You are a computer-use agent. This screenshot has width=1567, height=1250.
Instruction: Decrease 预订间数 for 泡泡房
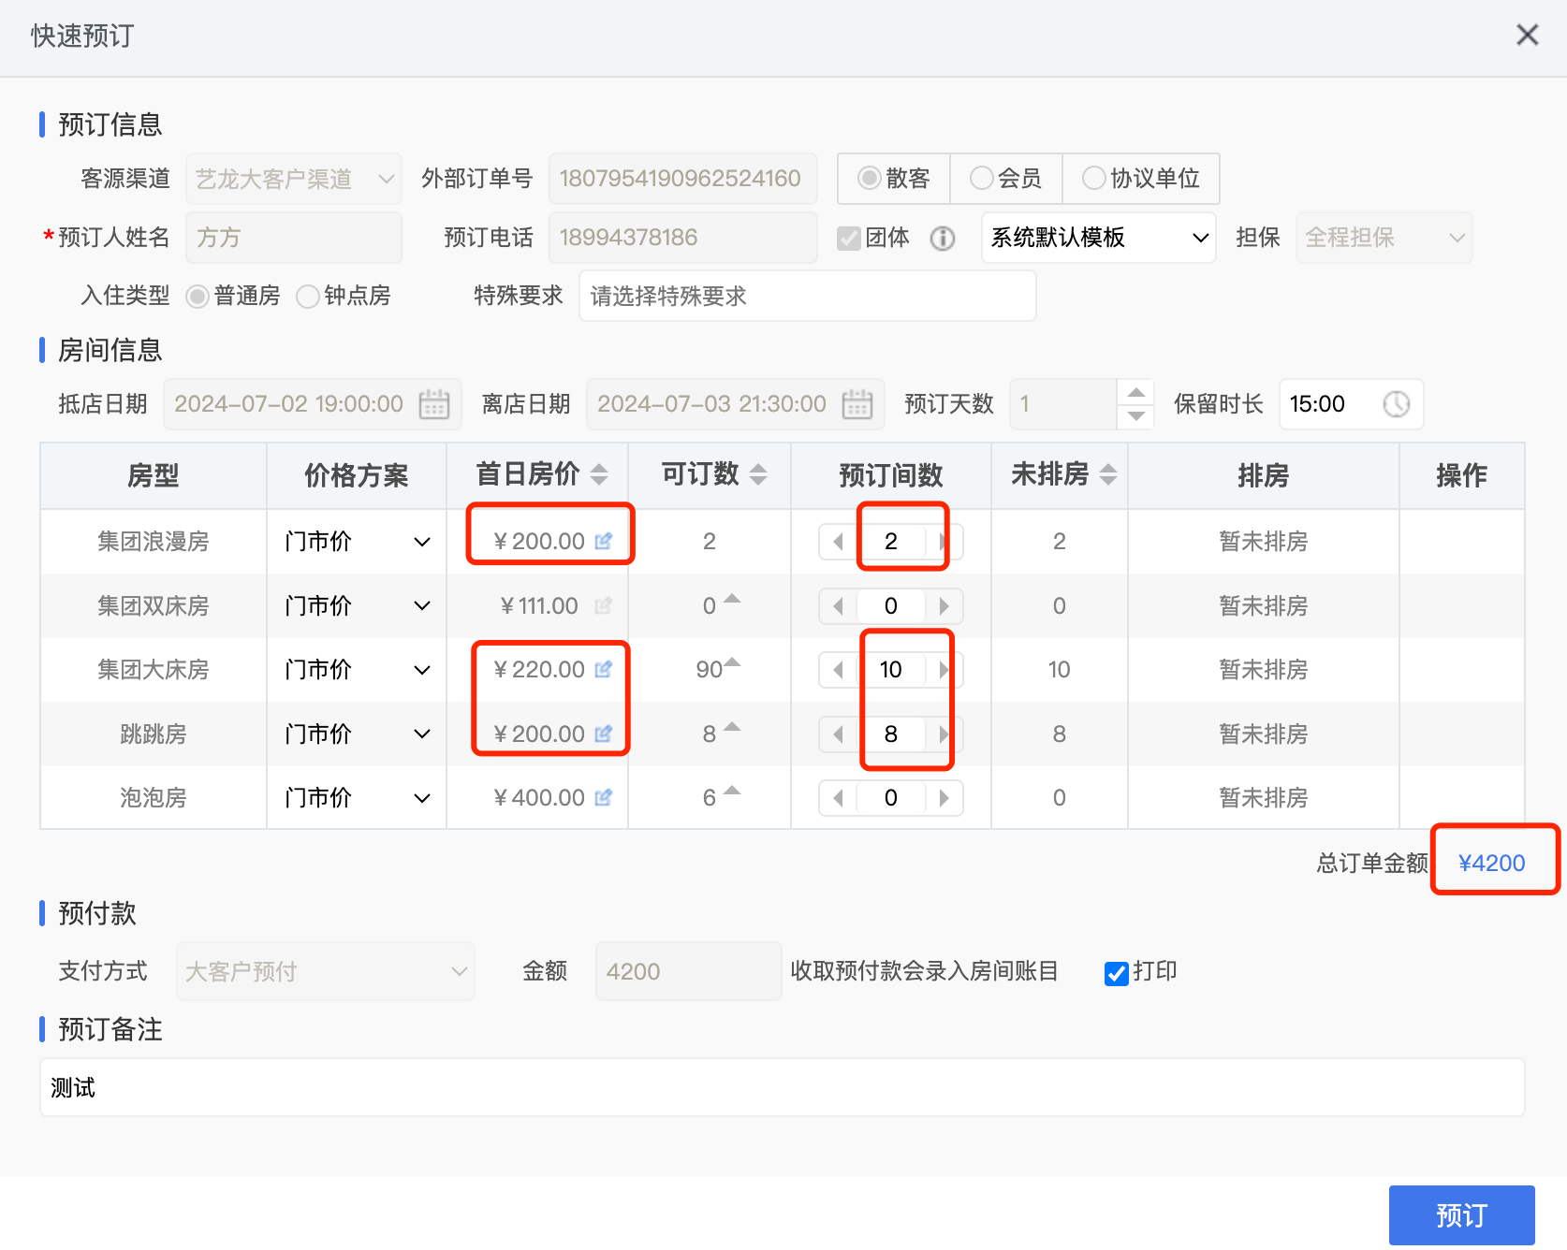838,797
